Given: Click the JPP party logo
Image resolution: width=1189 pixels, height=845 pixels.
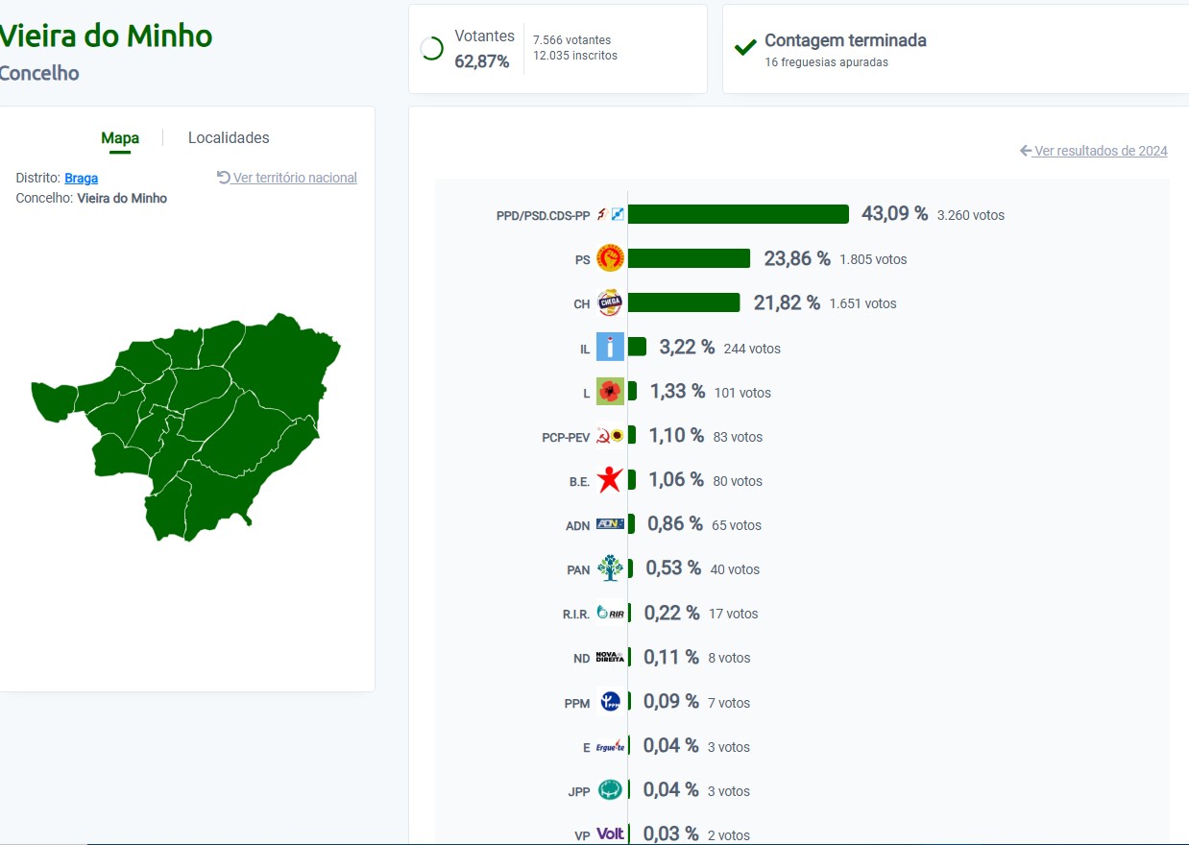Looking at the screenshot, I should click(x=610, y=790).
